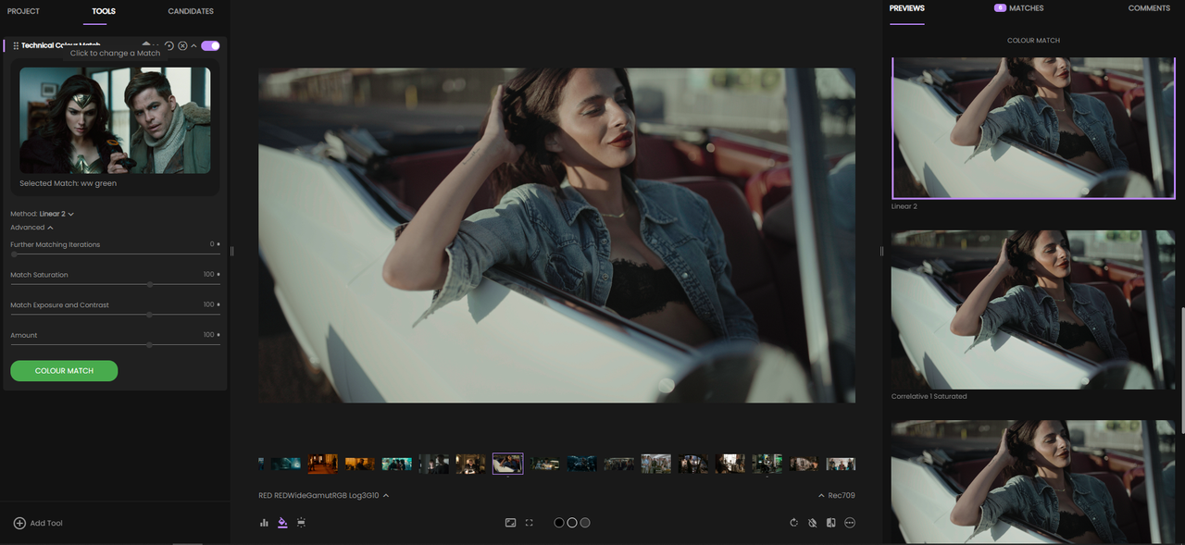Screen dimensions: 1185x545
Task: Click the split compare view icon
Action: [x=830, y=523]
